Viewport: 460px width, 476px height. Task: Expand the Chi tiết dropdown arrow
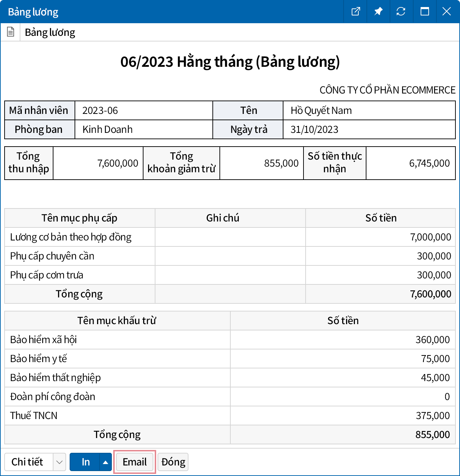tap(59, 462)
